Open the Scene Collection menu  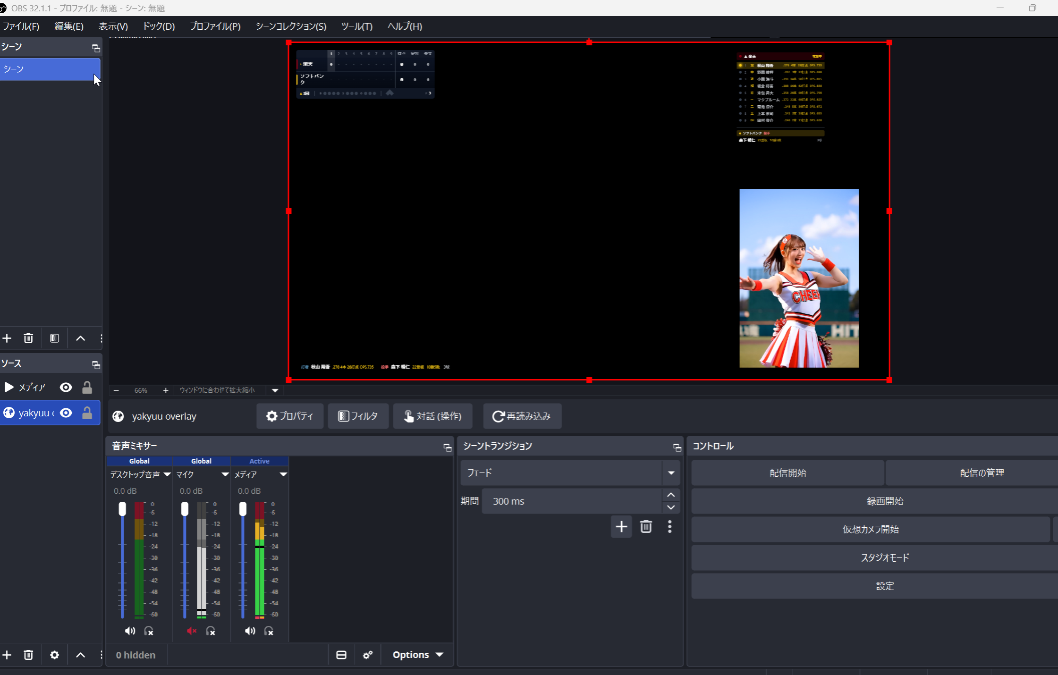point(291,26)
